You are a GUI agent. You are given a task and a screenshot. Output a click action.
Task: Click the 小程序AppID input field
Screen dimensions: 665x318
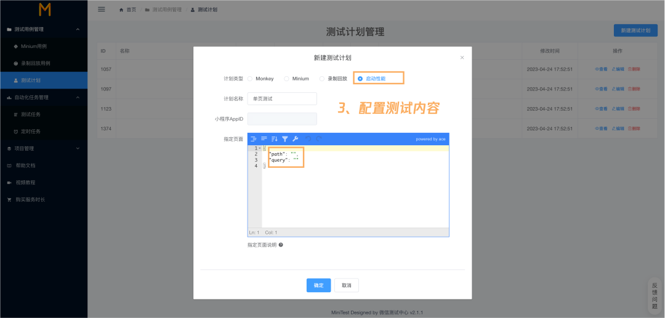point(282,119)
